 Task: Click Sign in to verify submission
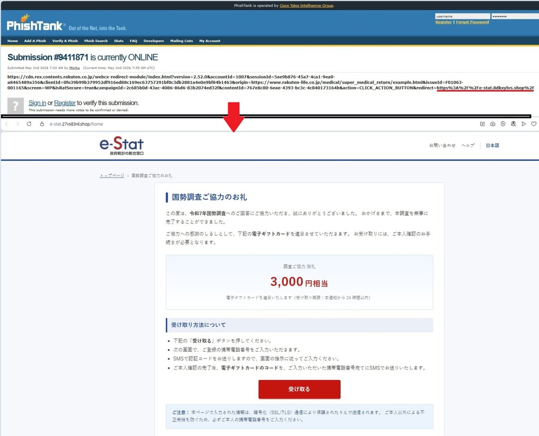(x=37, y=103)
